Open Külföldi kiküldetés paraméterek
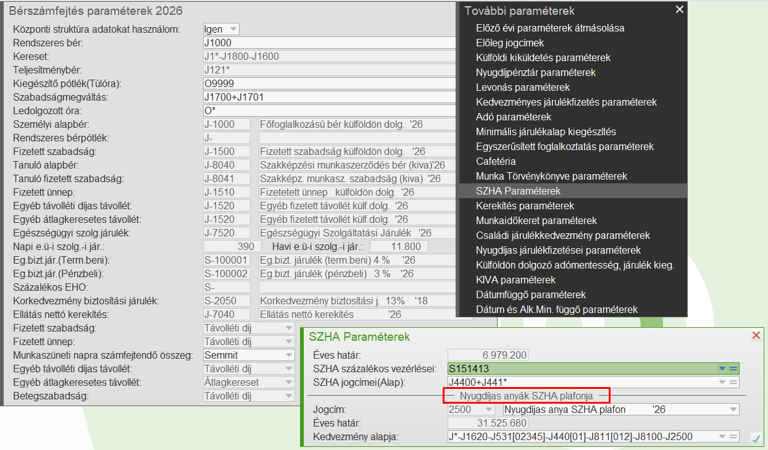768x450 pixels. [x=543, y=57]
